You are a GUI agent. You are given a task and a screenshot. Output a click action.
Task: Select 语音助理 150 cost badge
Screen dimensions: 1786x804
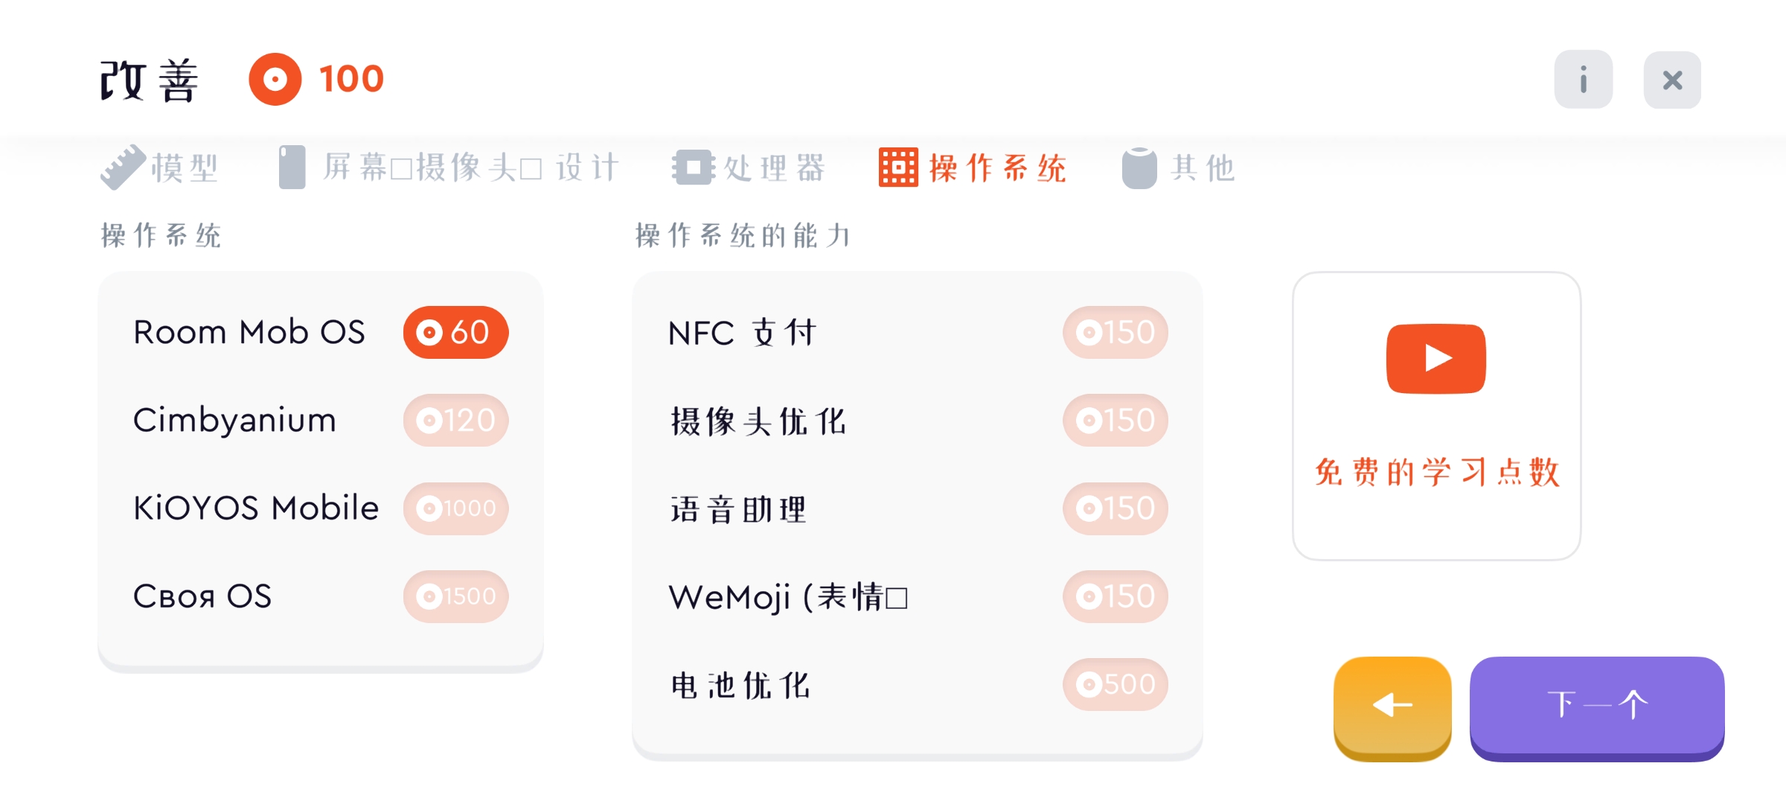(x=1115, y=508)
